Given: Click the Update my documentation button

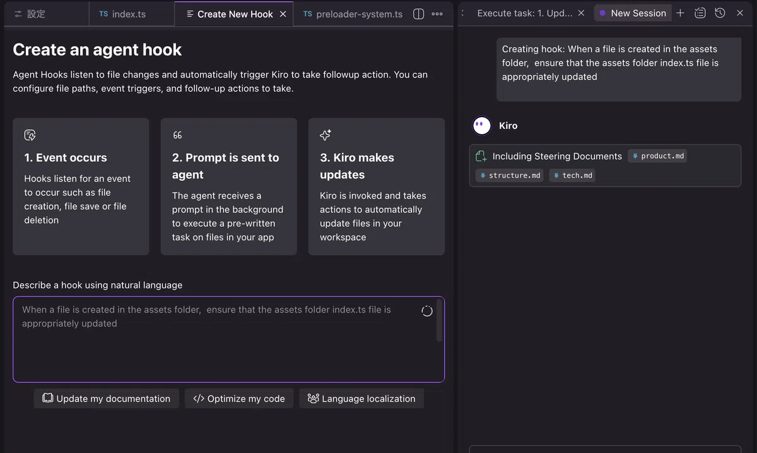Looking at the screenshot, I should [107, 399].
